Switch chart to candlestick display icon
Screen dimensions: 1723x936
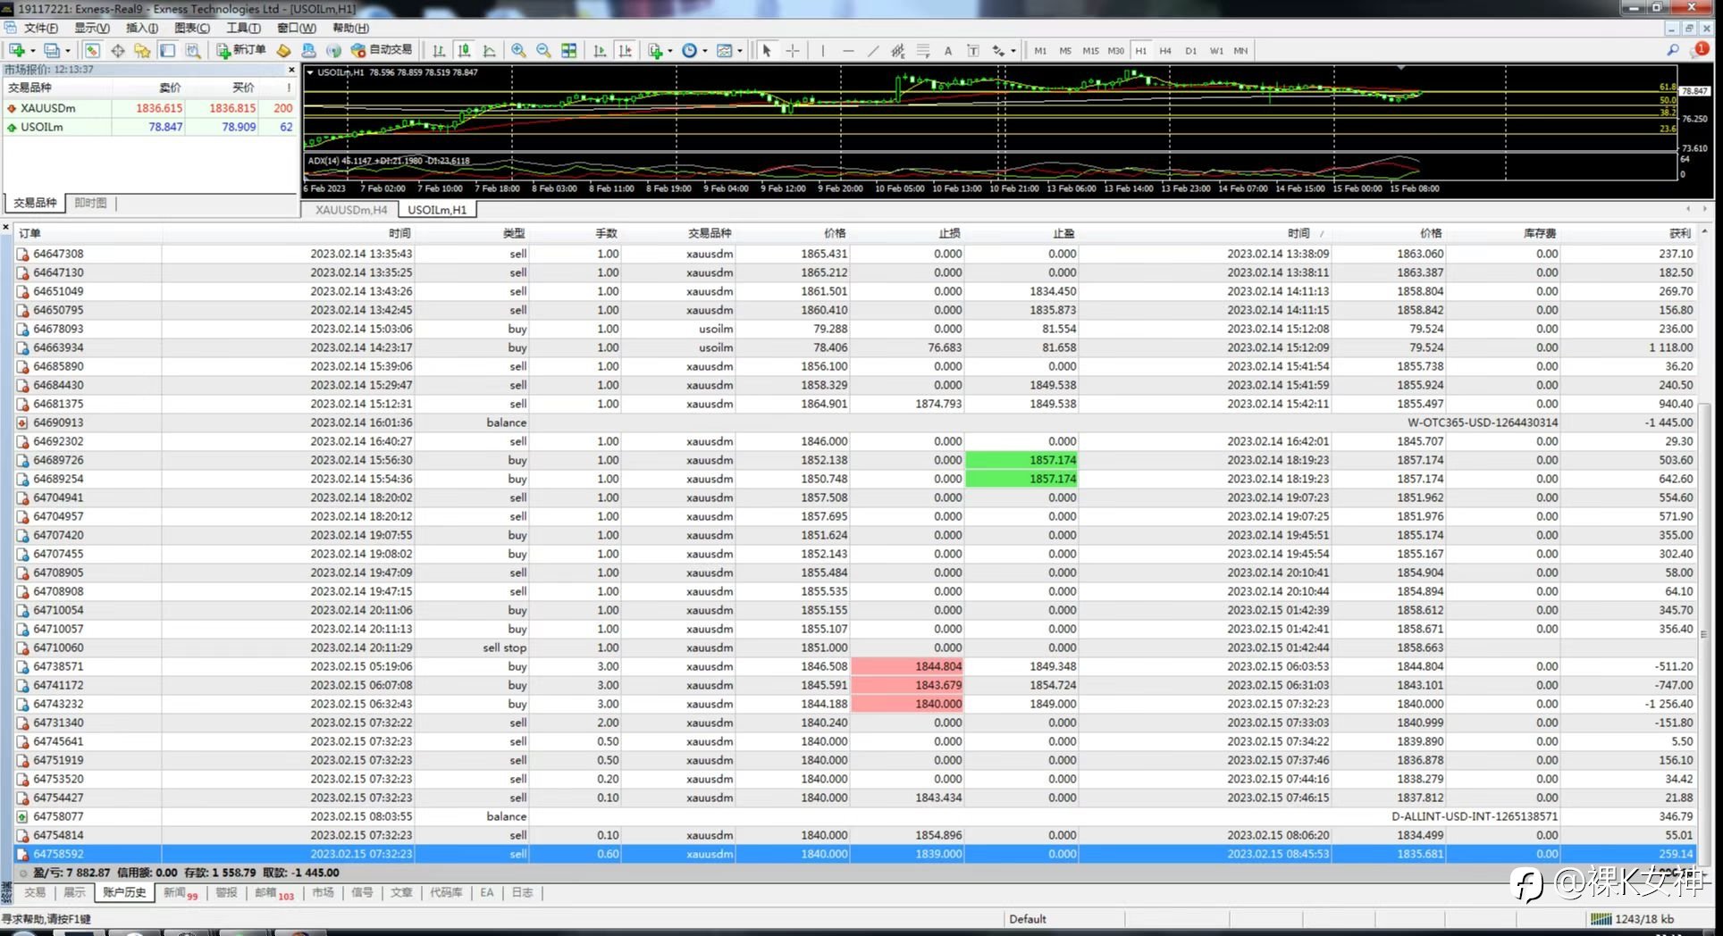click(464, 51)
